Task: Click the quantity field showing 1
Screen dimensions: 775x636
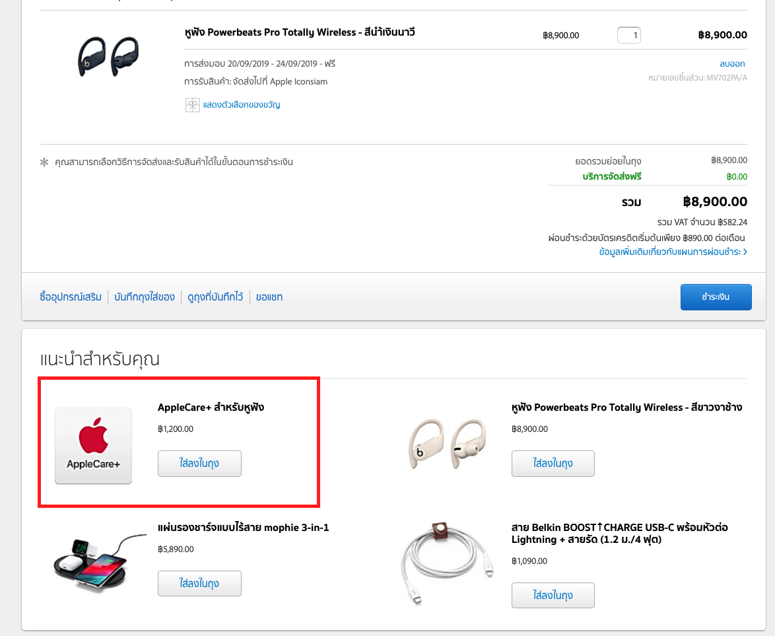Action: pyautogui.click(x=628, y=35)
